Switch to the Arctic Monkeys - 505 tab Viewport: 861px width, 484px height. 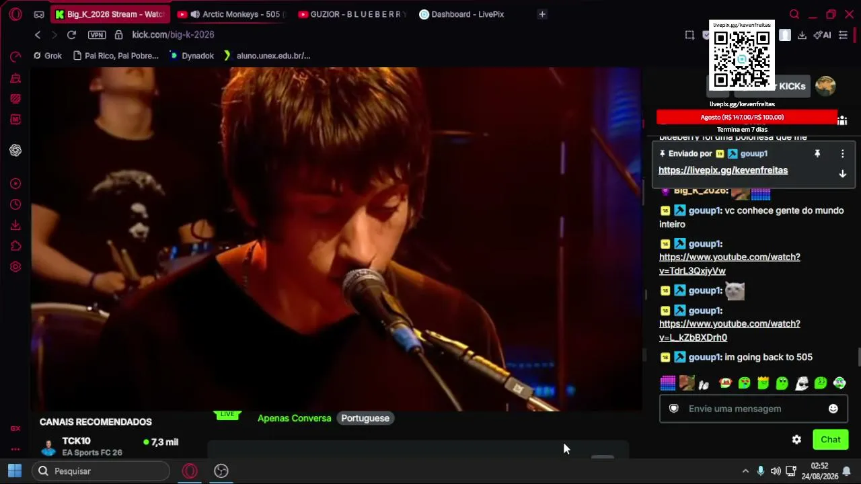[x=232, y=14]
